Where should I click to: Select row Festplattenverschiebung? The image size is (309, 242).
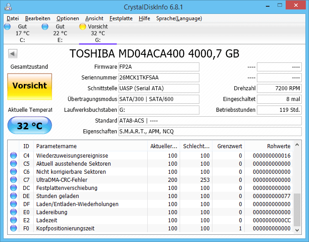(150, 188)
